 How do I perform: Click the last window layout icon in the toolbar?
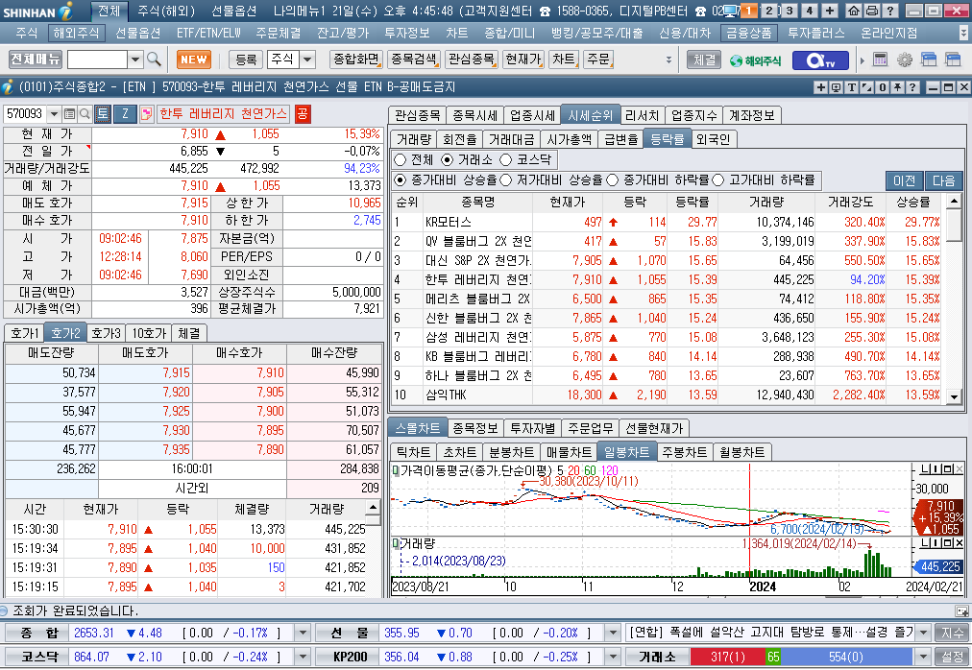[952, 60]
